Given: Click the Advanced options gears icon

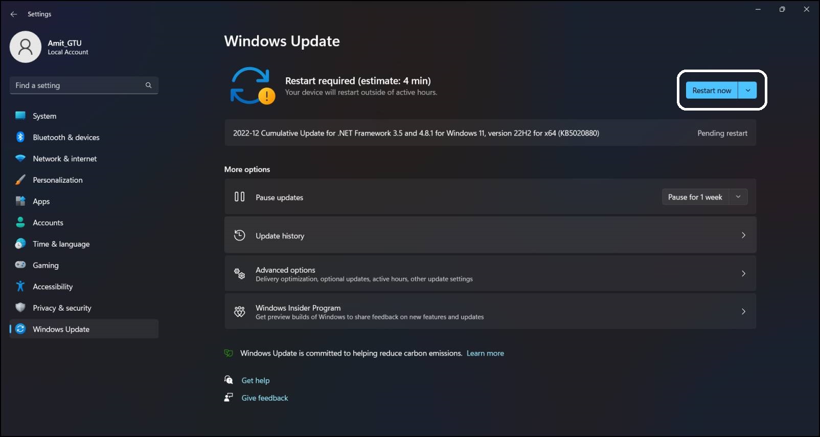Looking at the screenshot, I should (239, 274).
